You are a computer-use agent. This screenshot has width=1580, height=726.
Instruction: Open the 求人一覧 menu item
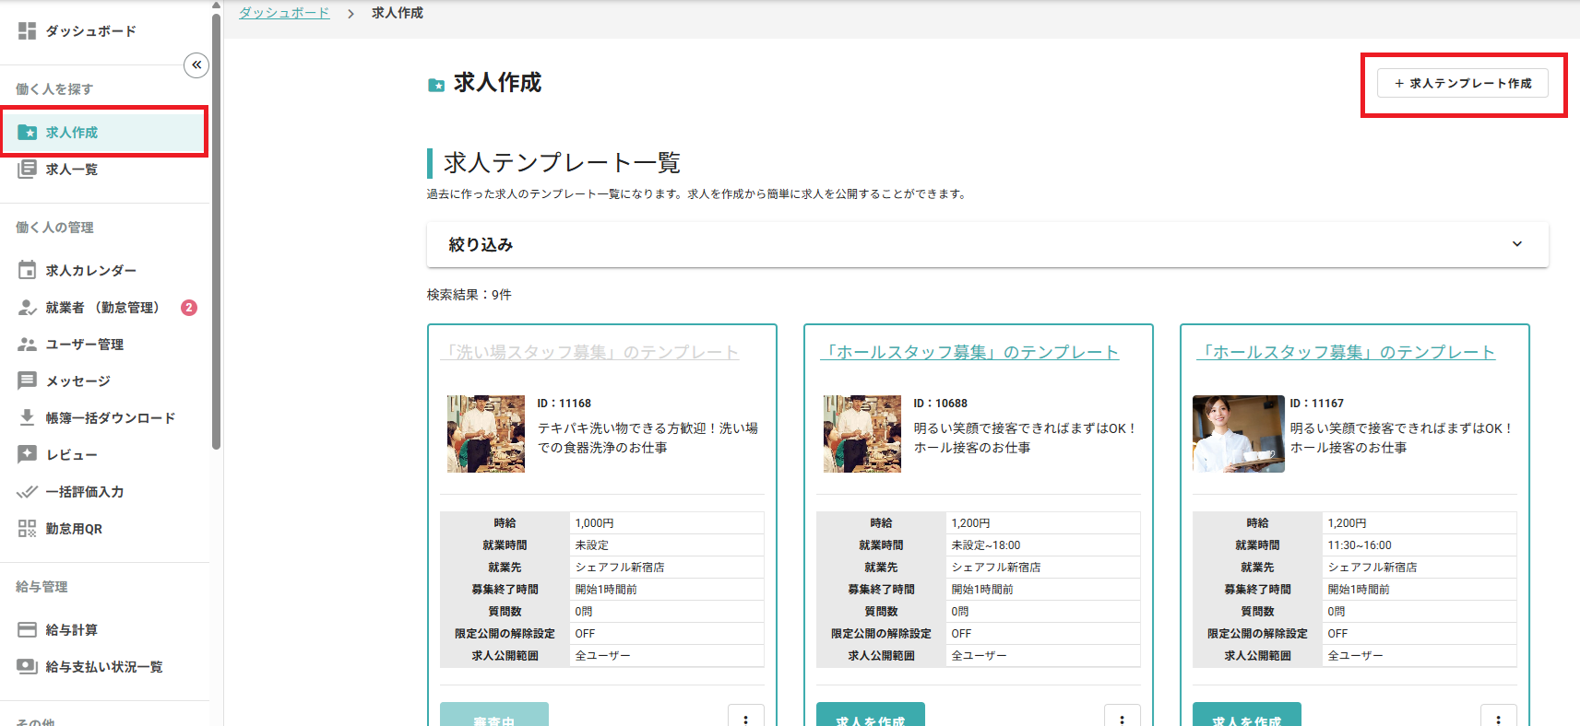(x=72, y=170)
